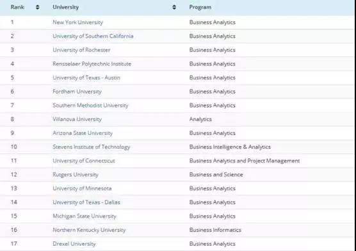This screenshot has width=356, height=251.
Task: Open Drexel University link
Action: click(x=74, y=244)
